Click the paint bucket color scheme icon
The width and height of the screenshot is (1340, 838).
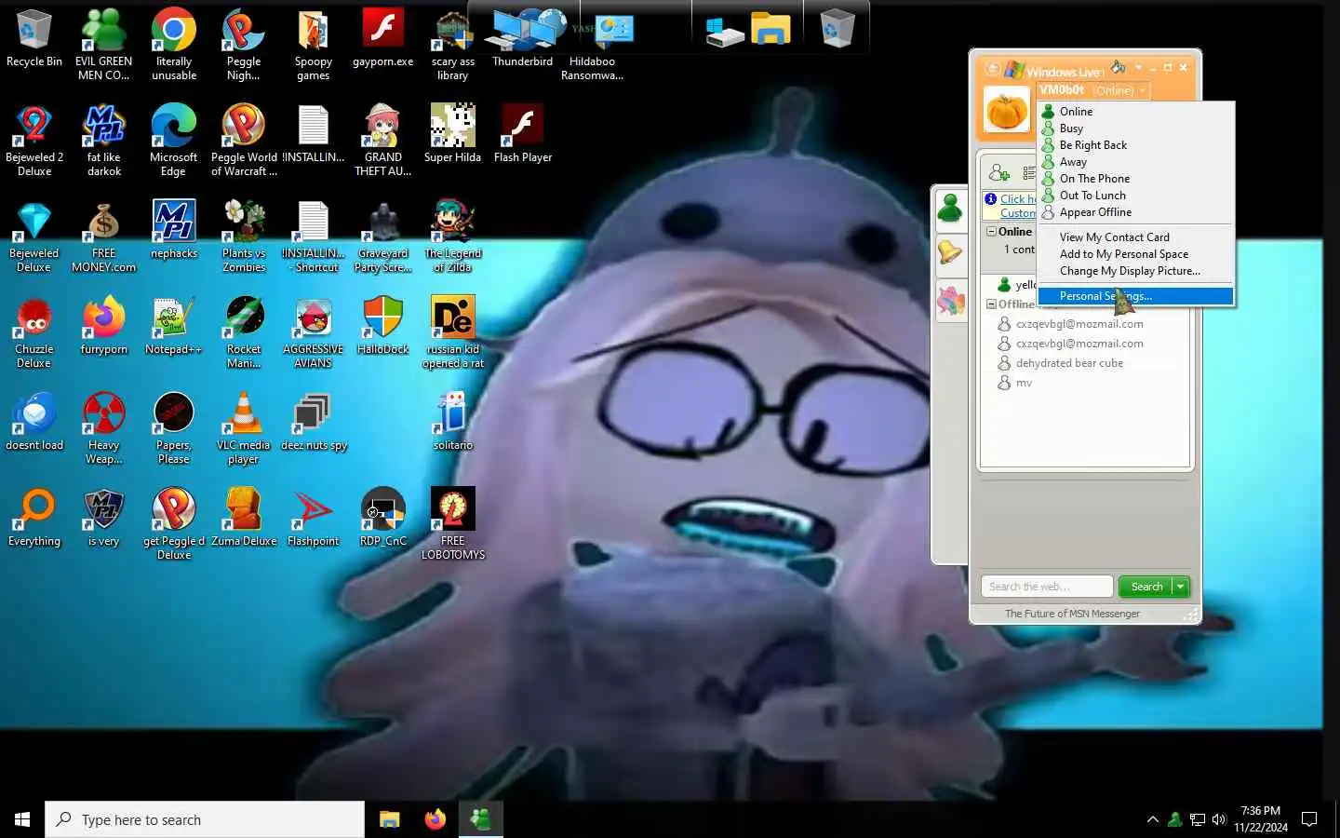[x=1119, y=67]
